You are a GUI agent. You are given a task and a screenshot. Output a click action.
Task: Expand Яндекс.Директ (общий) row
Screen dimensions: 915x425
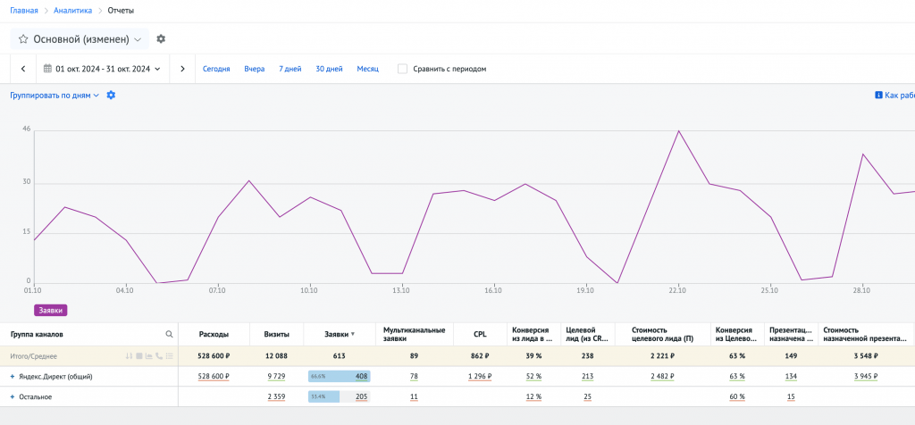click(13, 377)
